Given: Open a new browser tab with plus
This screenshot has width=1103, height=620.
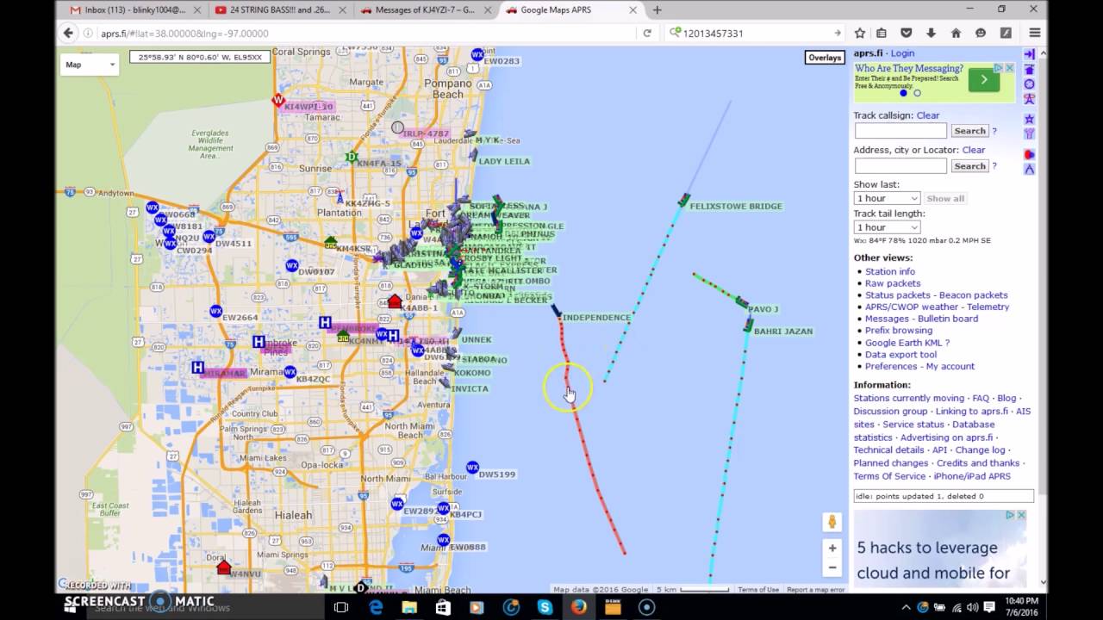Looking at the screenshot, I should [657, 10].
